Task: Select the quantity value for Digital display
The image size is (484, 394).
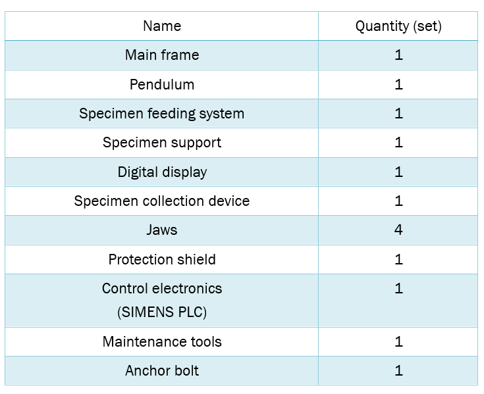Action: pos(398,172)
